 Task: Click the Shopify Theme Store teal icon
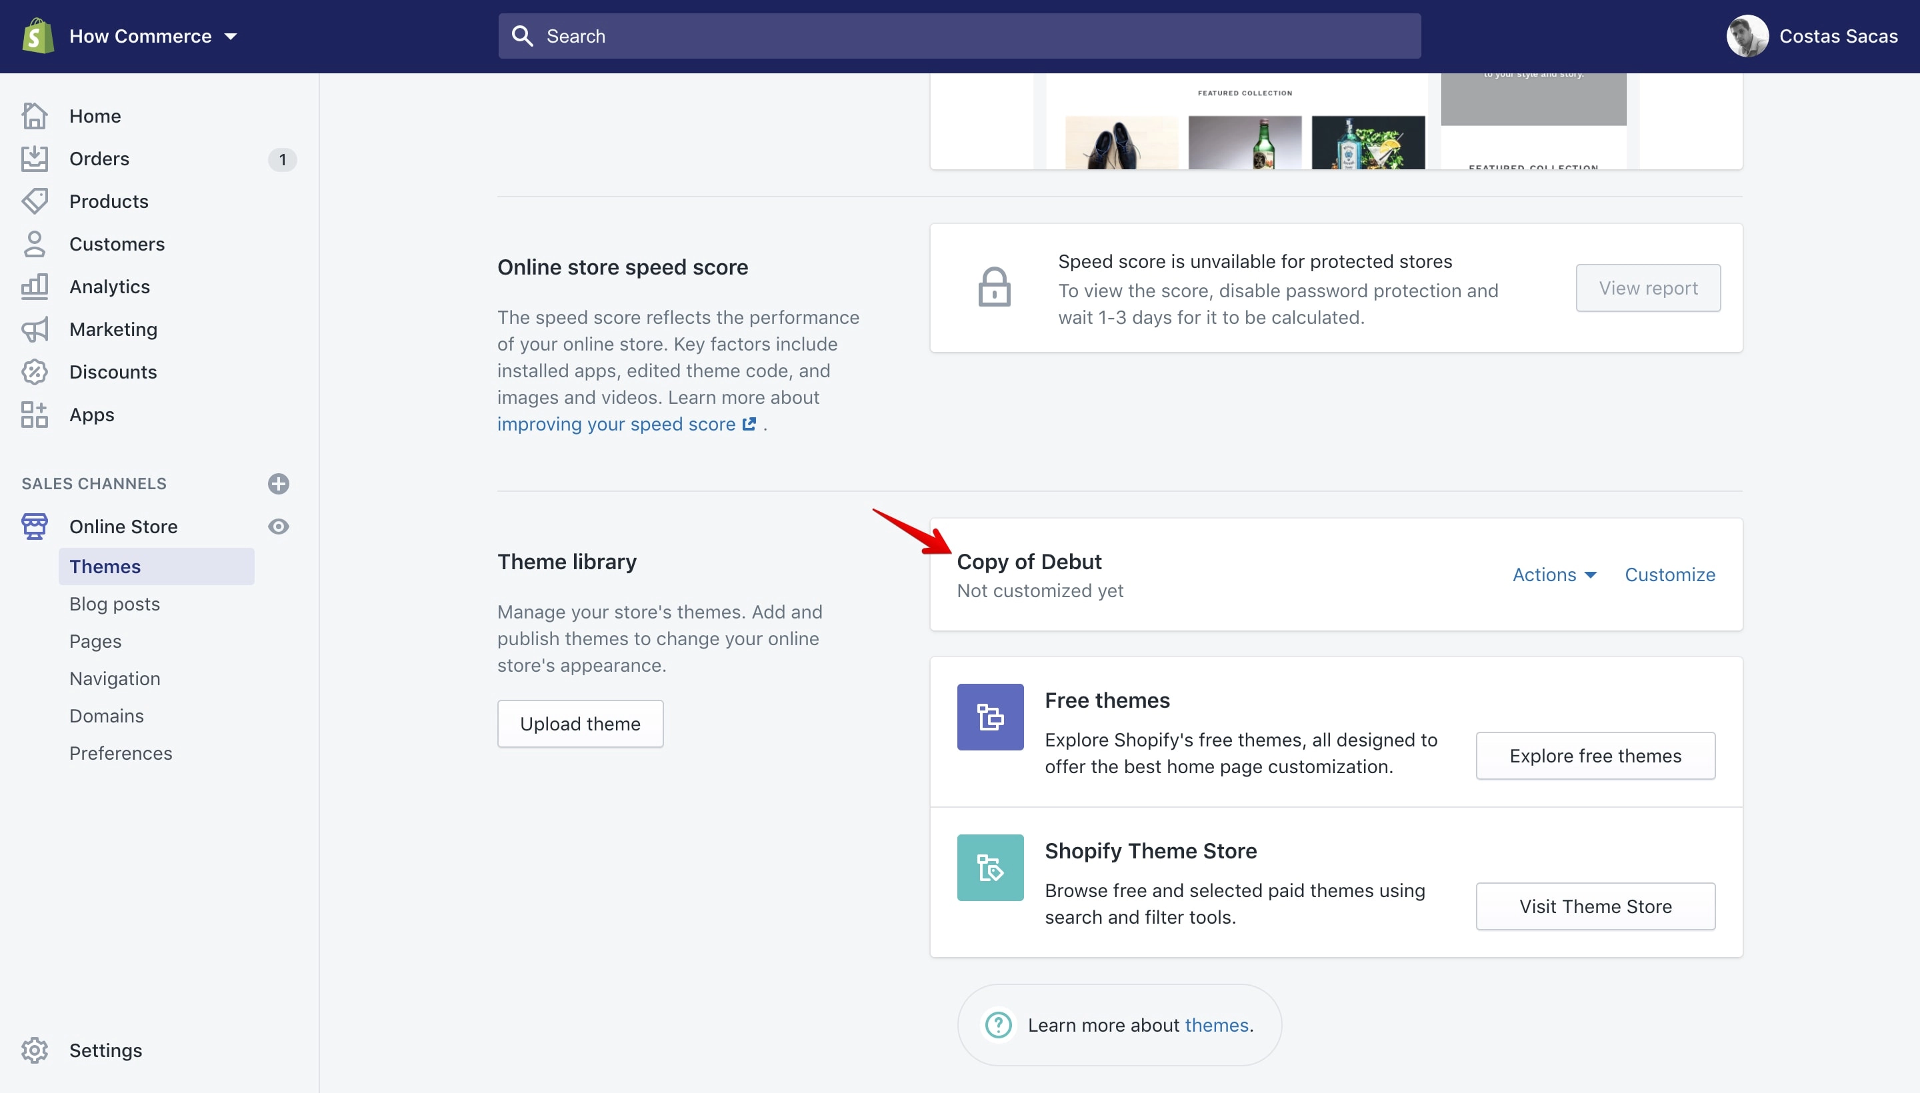989,868
